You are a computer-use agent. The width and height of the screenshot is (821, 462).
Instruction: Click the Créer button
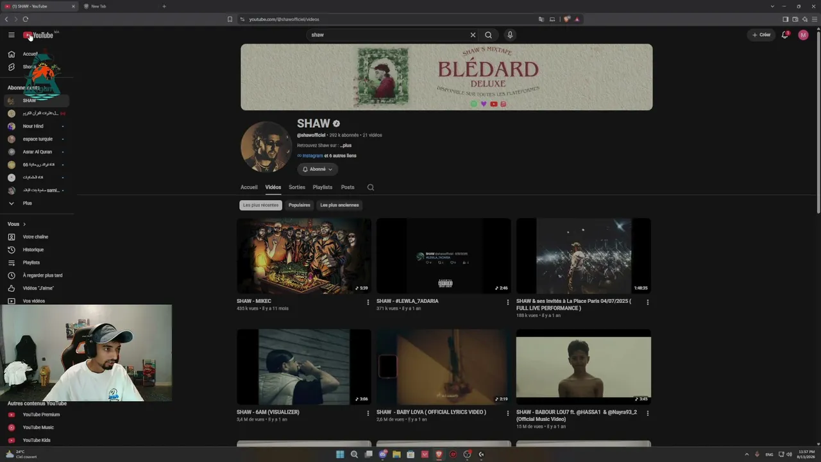click(x=761, y=35)
